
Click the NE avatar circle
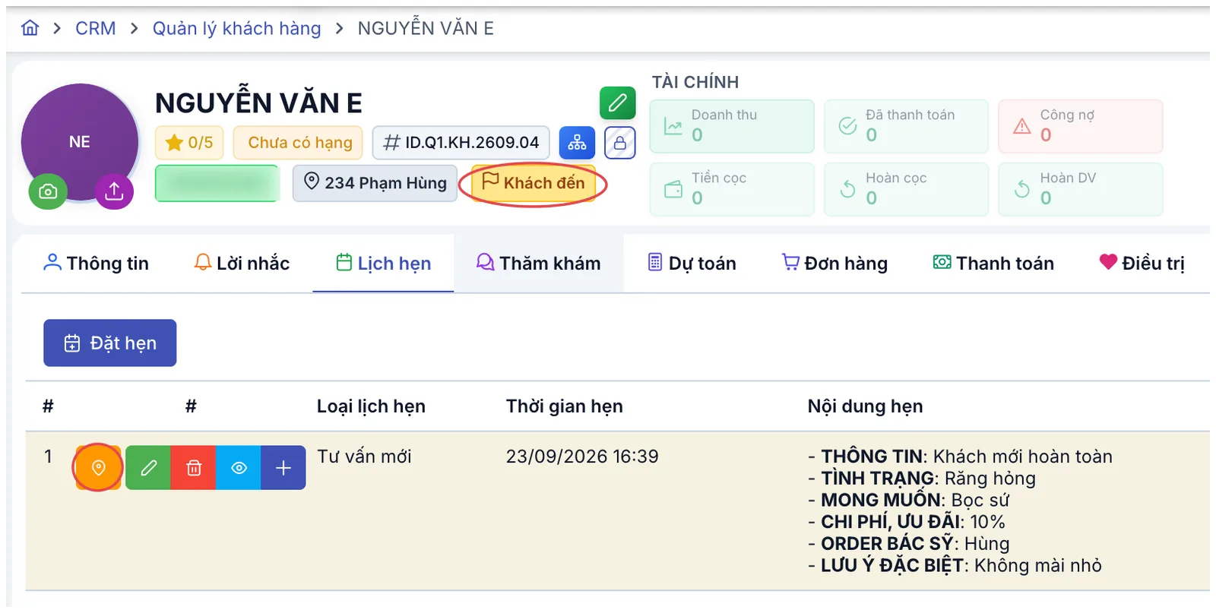pyautogui.click(x=80, y=142)
